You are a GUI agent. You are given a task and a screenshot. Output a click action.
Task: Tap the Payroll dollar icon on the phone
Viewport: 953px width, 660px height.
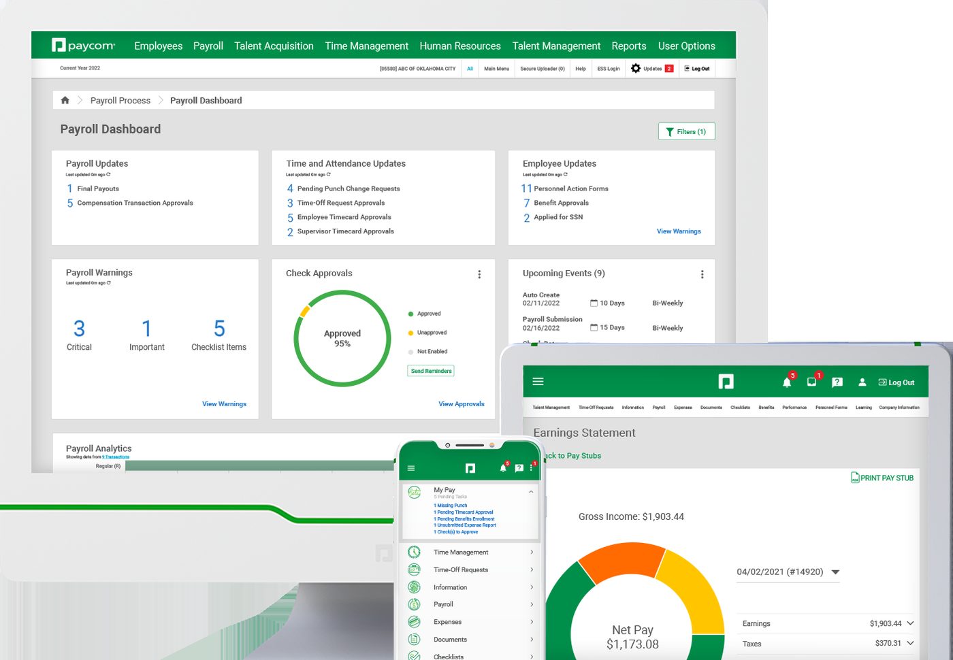[414, 604]
